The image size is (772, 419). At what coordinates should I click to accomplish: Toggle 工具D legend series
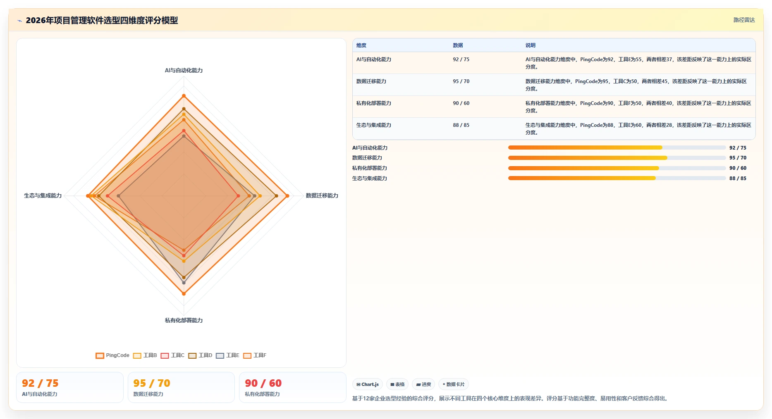pyautogui.click(x=201, y=355)
